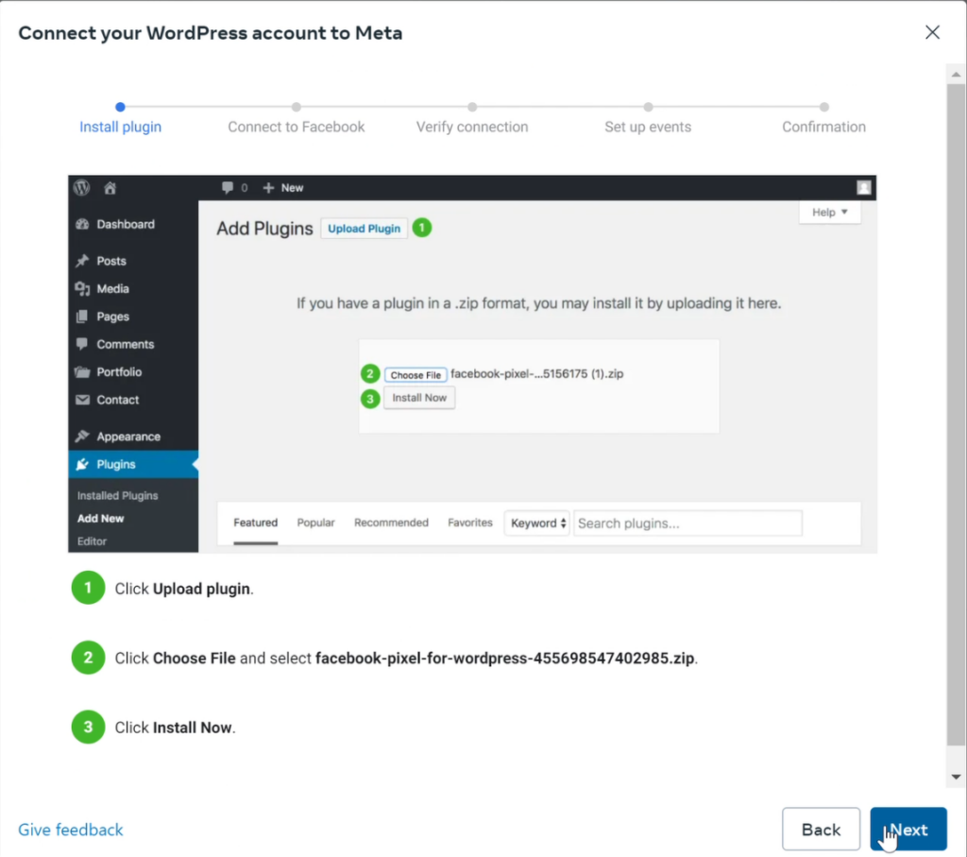Open Dashboard in WordPress sidebar

click(125, 224)
